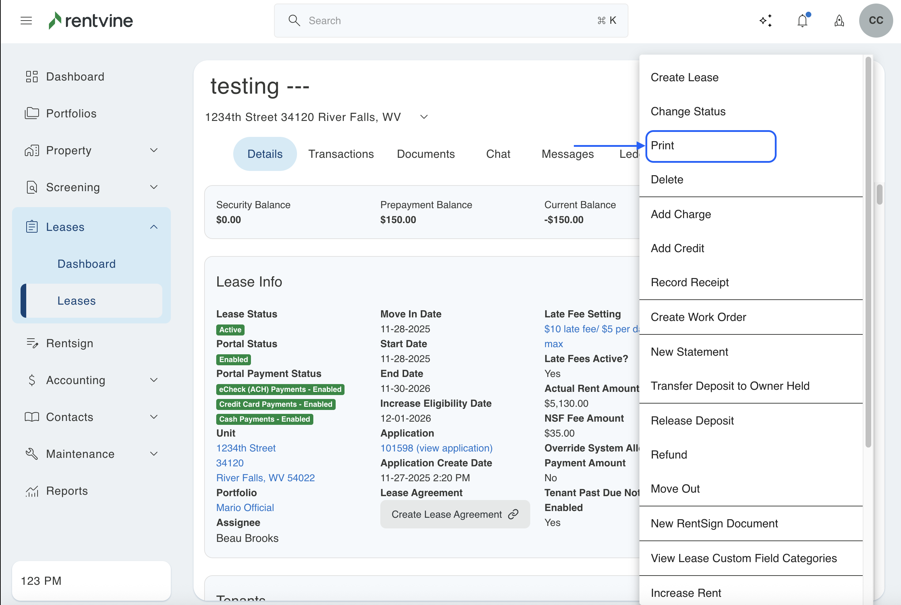
Task: Go to Reports in the sidebar
Action: point(67,491)
